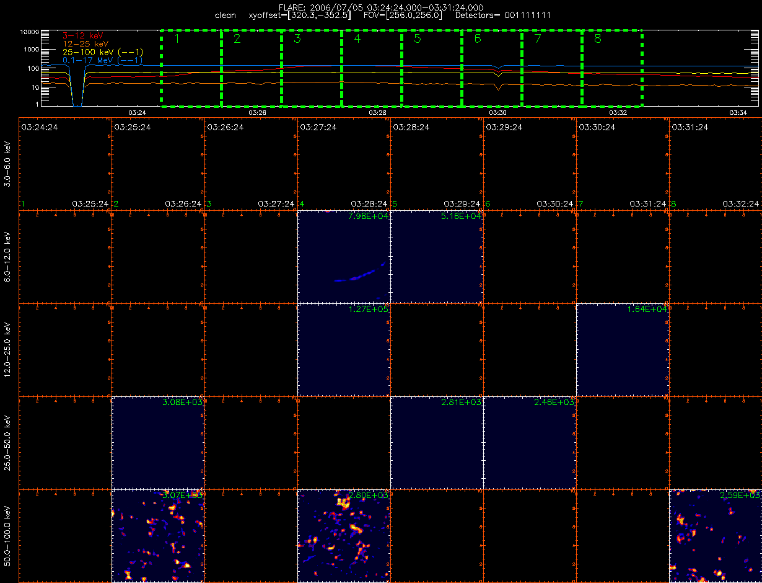Click the 50.0-100.0 keV row label
The image size is (762, 583).
tap(7, 536)
